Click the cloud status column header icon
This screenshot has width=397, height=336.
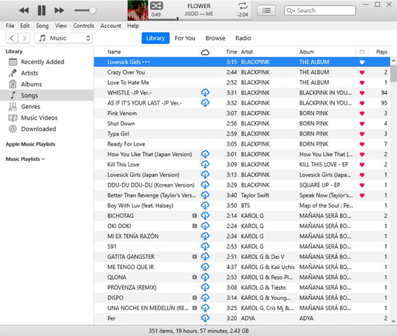pos(205,52)
